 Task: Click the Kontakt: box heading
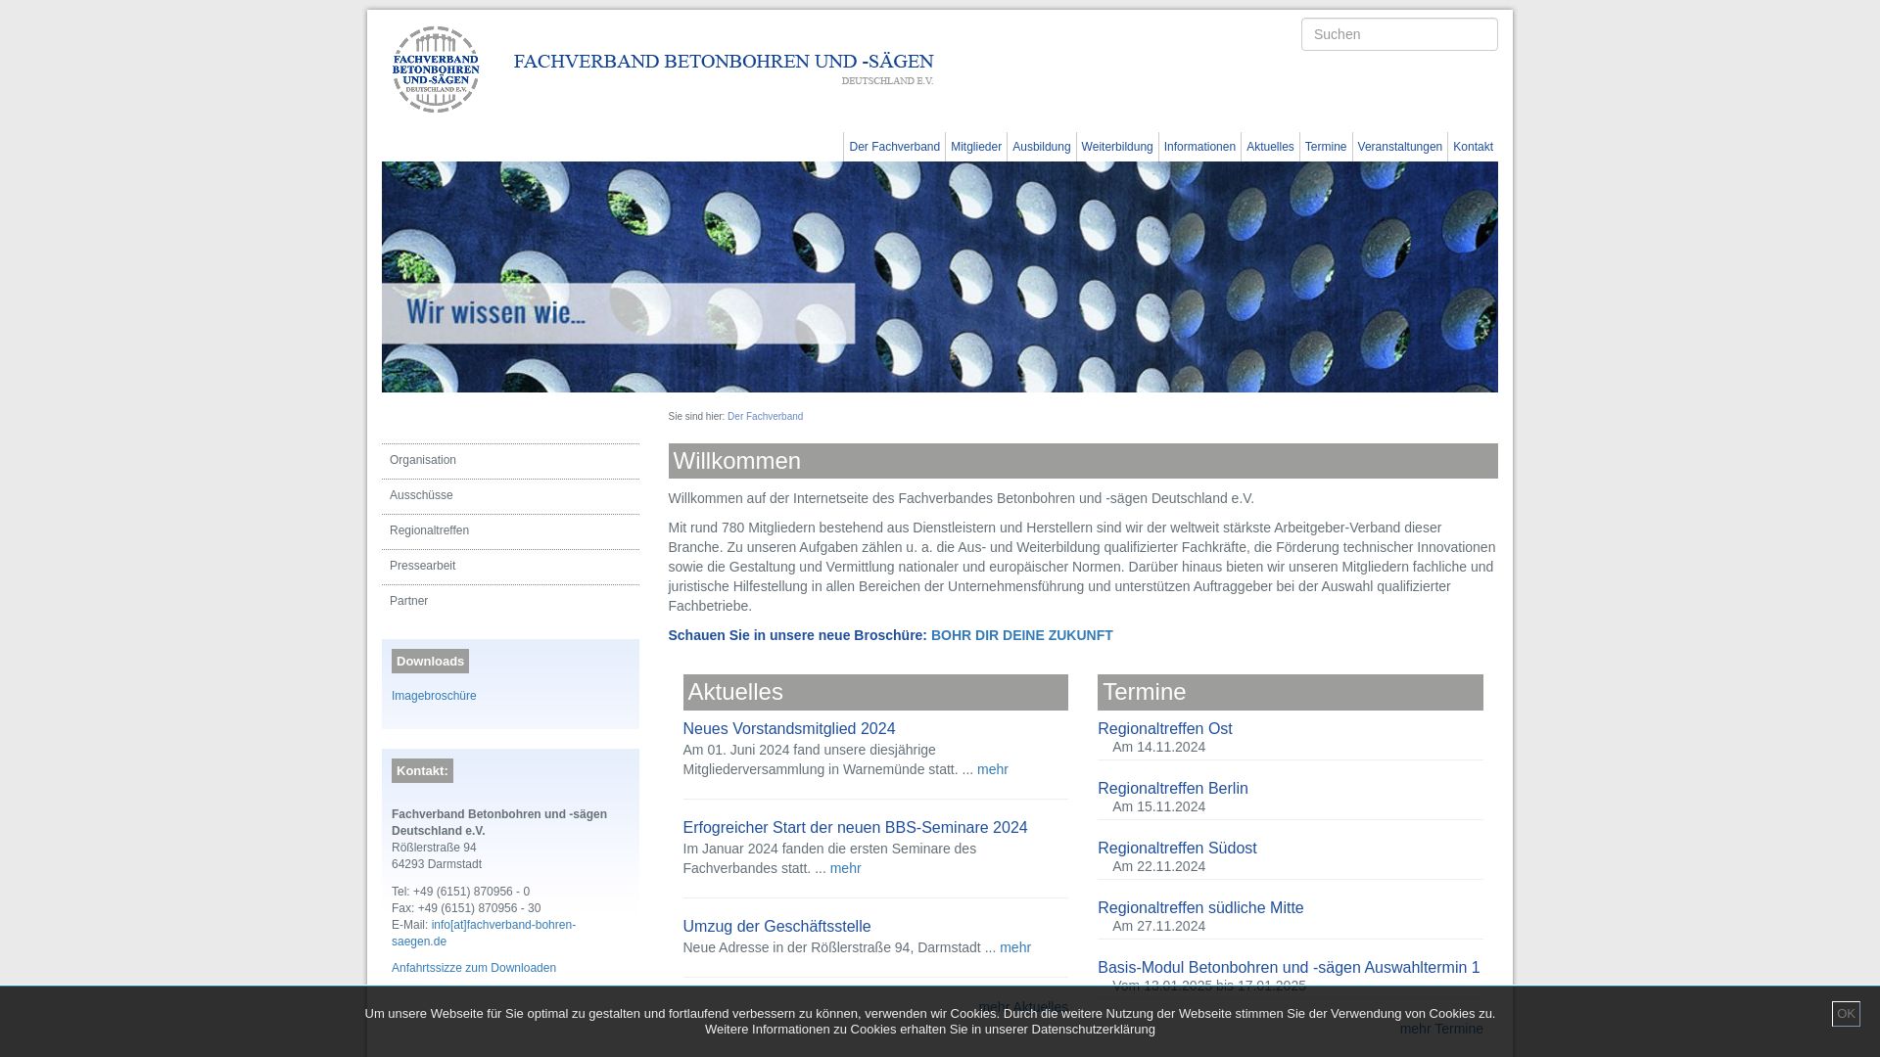click(x=422, y=771)
